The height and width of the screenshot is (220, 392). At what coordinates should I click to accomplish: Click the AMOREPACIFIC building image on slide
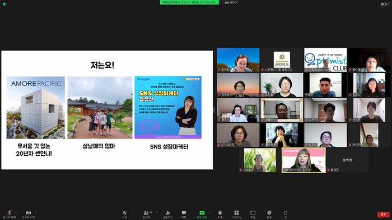pyautogui.click(x=35, y=108)
